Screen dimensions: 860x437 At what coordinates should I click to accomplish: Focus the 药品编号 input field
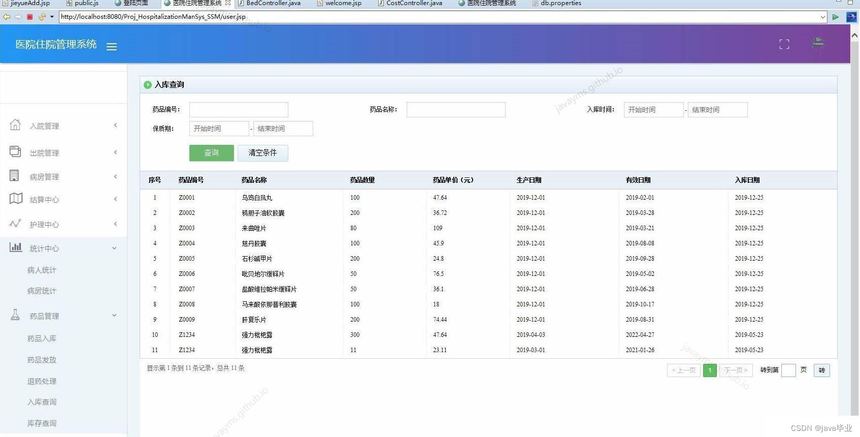(x=239, y=110)
